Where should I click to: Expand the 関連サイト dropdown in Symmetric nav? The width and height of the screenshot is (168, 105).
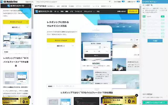click(x=106, y=6)
